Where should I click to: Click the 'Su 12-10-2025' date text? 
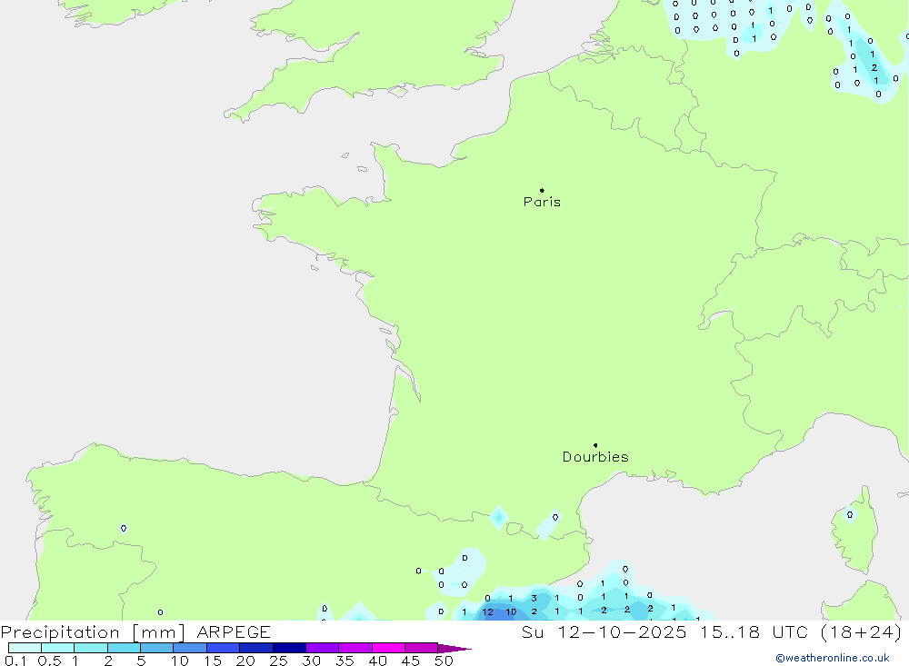604,632
